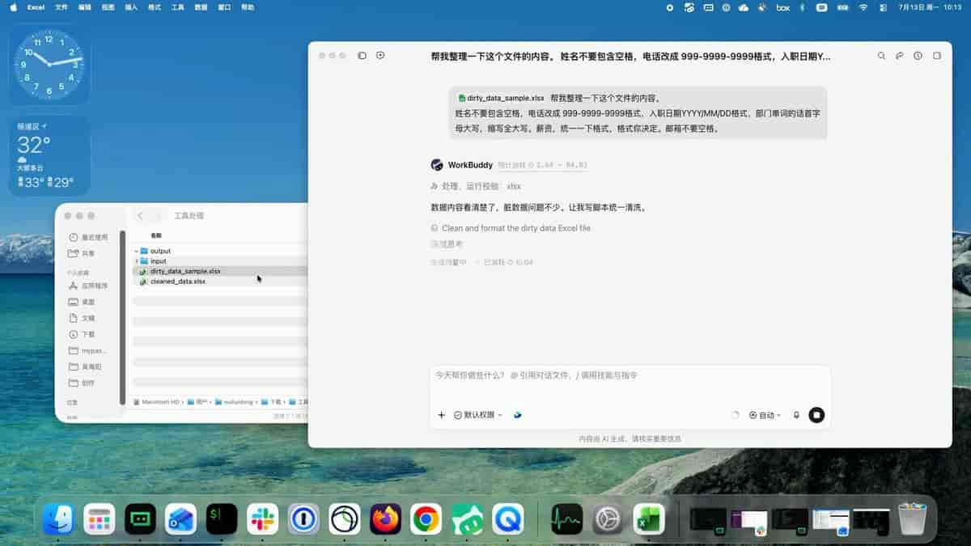Click the microphone voice input icon
Viewport: 971px width, 546px height.
click(796, 415)
